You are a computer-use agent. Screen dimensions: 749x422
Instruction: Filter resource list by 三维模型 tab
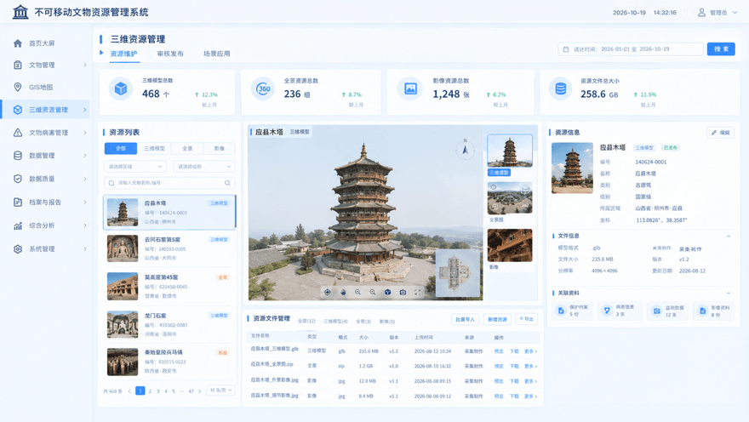(x=154, y=148)
